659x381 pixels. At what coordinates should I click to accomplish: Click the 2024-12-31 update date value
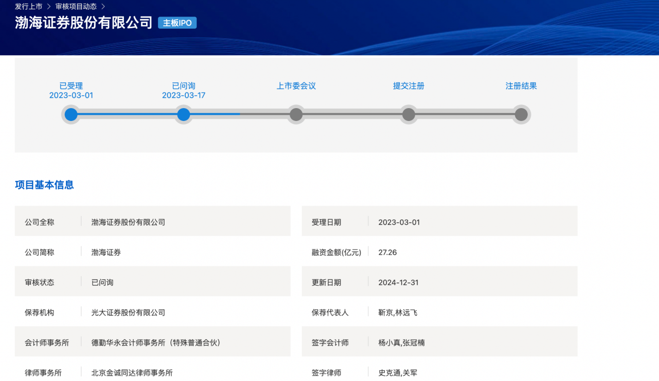pos(398,283)
